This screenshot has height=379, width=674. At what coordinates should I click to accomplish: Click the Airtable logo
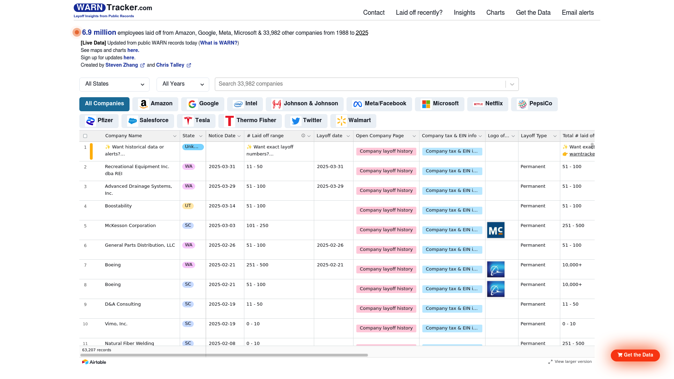(x=94, y=362)
